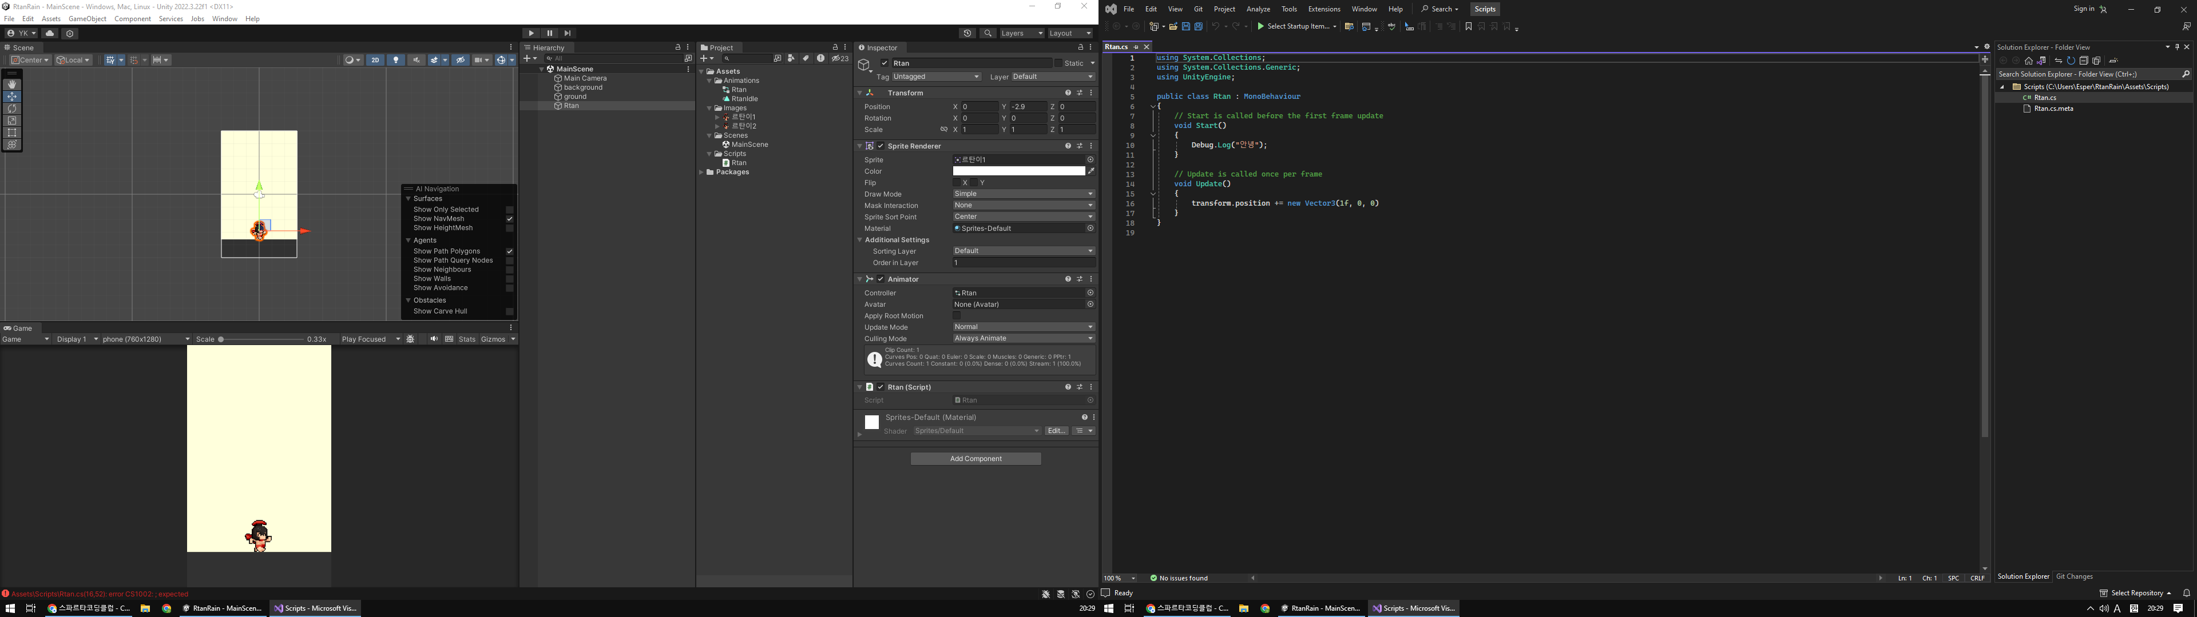This screenshot has width=2197, height=617.
Task: Open Visual Studio Extensions menu
Action: (1324, 9)
